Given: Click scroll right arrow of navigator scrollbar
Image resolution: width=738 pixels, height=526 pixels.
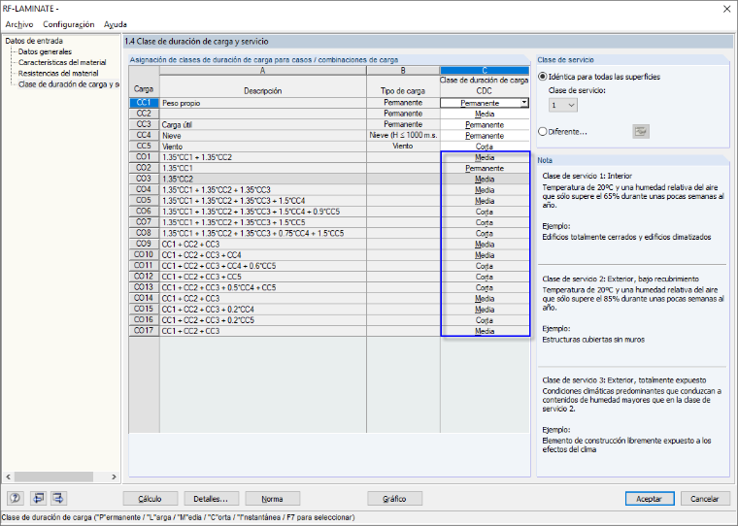Looking at the screenshot, I should (114, 477).
